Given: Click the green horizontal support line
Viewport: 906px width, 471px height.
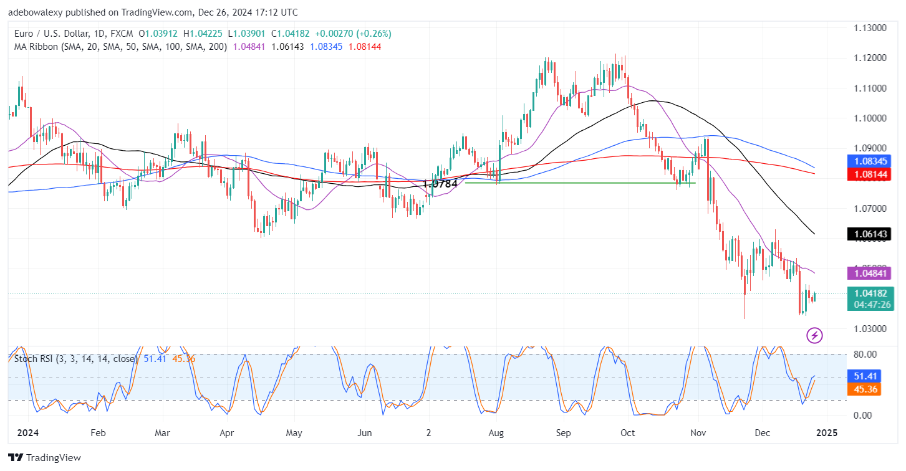Looking at the screenshot, I should coord(580,183).
